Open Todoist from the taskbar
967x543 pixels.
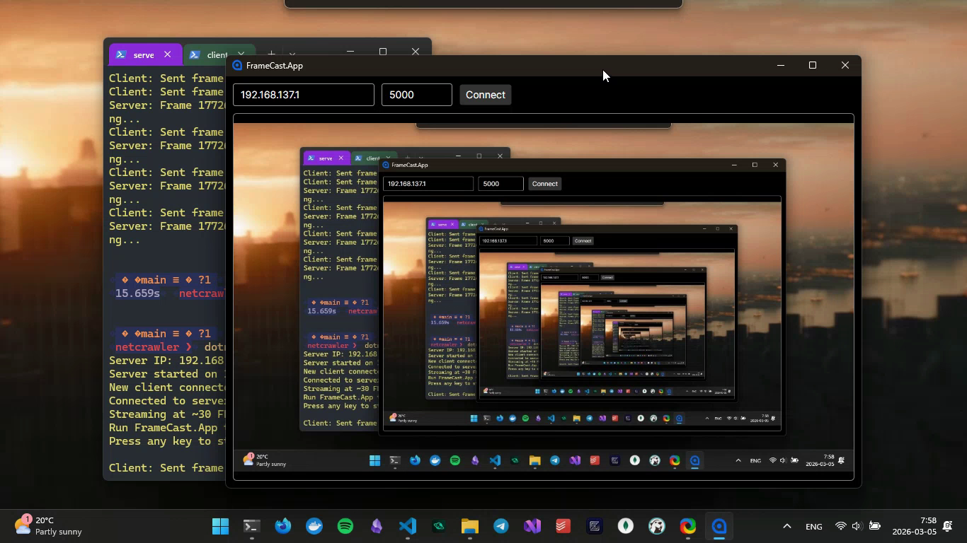pyautogui.click(x=563, y=526)
